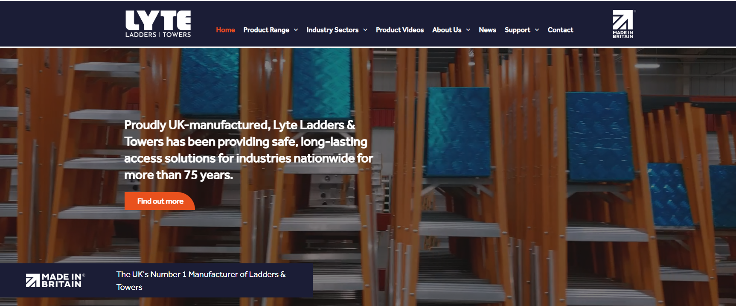The width and height of the screenshot is (736, 306).
Task: Expand the Industry Sectors chevron
Action: click(x=365, y=30)
